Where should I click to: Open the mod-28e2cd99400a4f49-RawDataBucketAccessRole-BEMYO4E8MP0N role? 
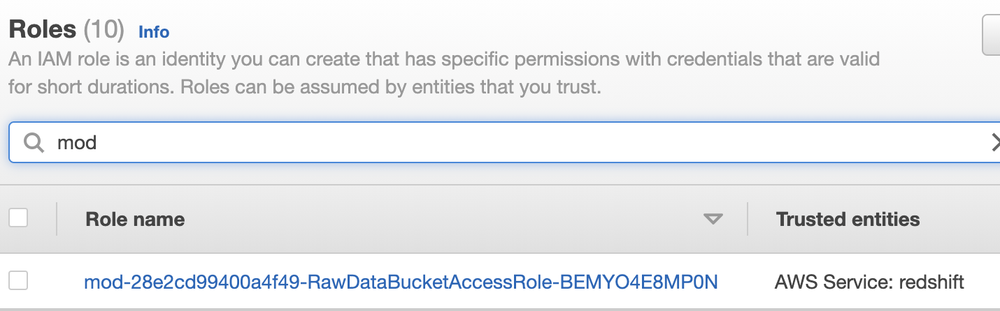click(x=401, y=282)
